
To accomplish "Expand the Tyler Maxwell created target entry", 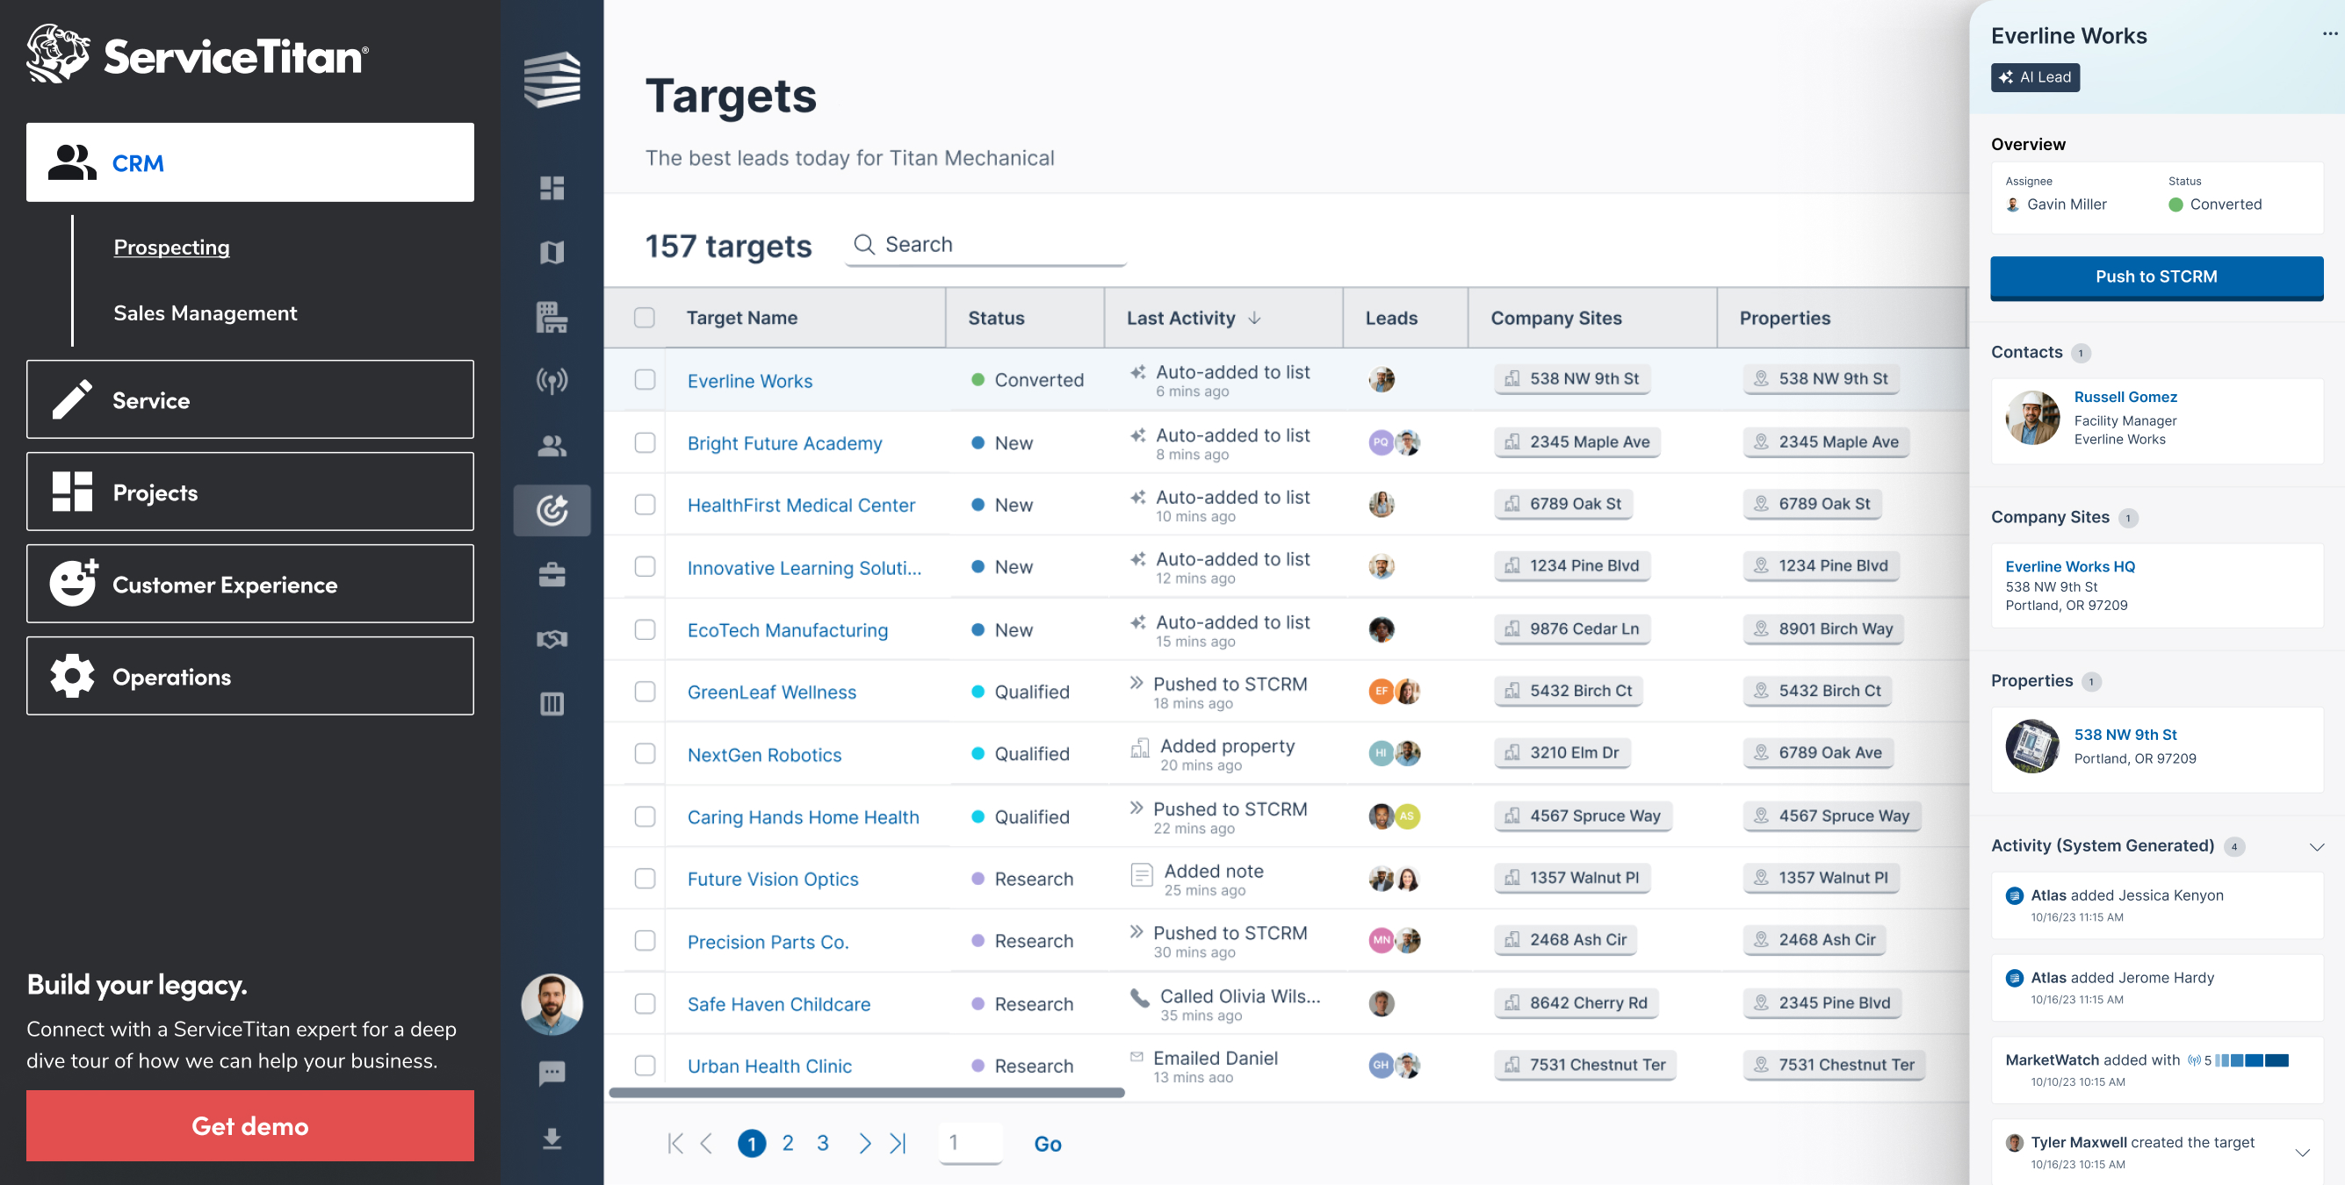I will pyautogui.click(x=2301, y=1153).
